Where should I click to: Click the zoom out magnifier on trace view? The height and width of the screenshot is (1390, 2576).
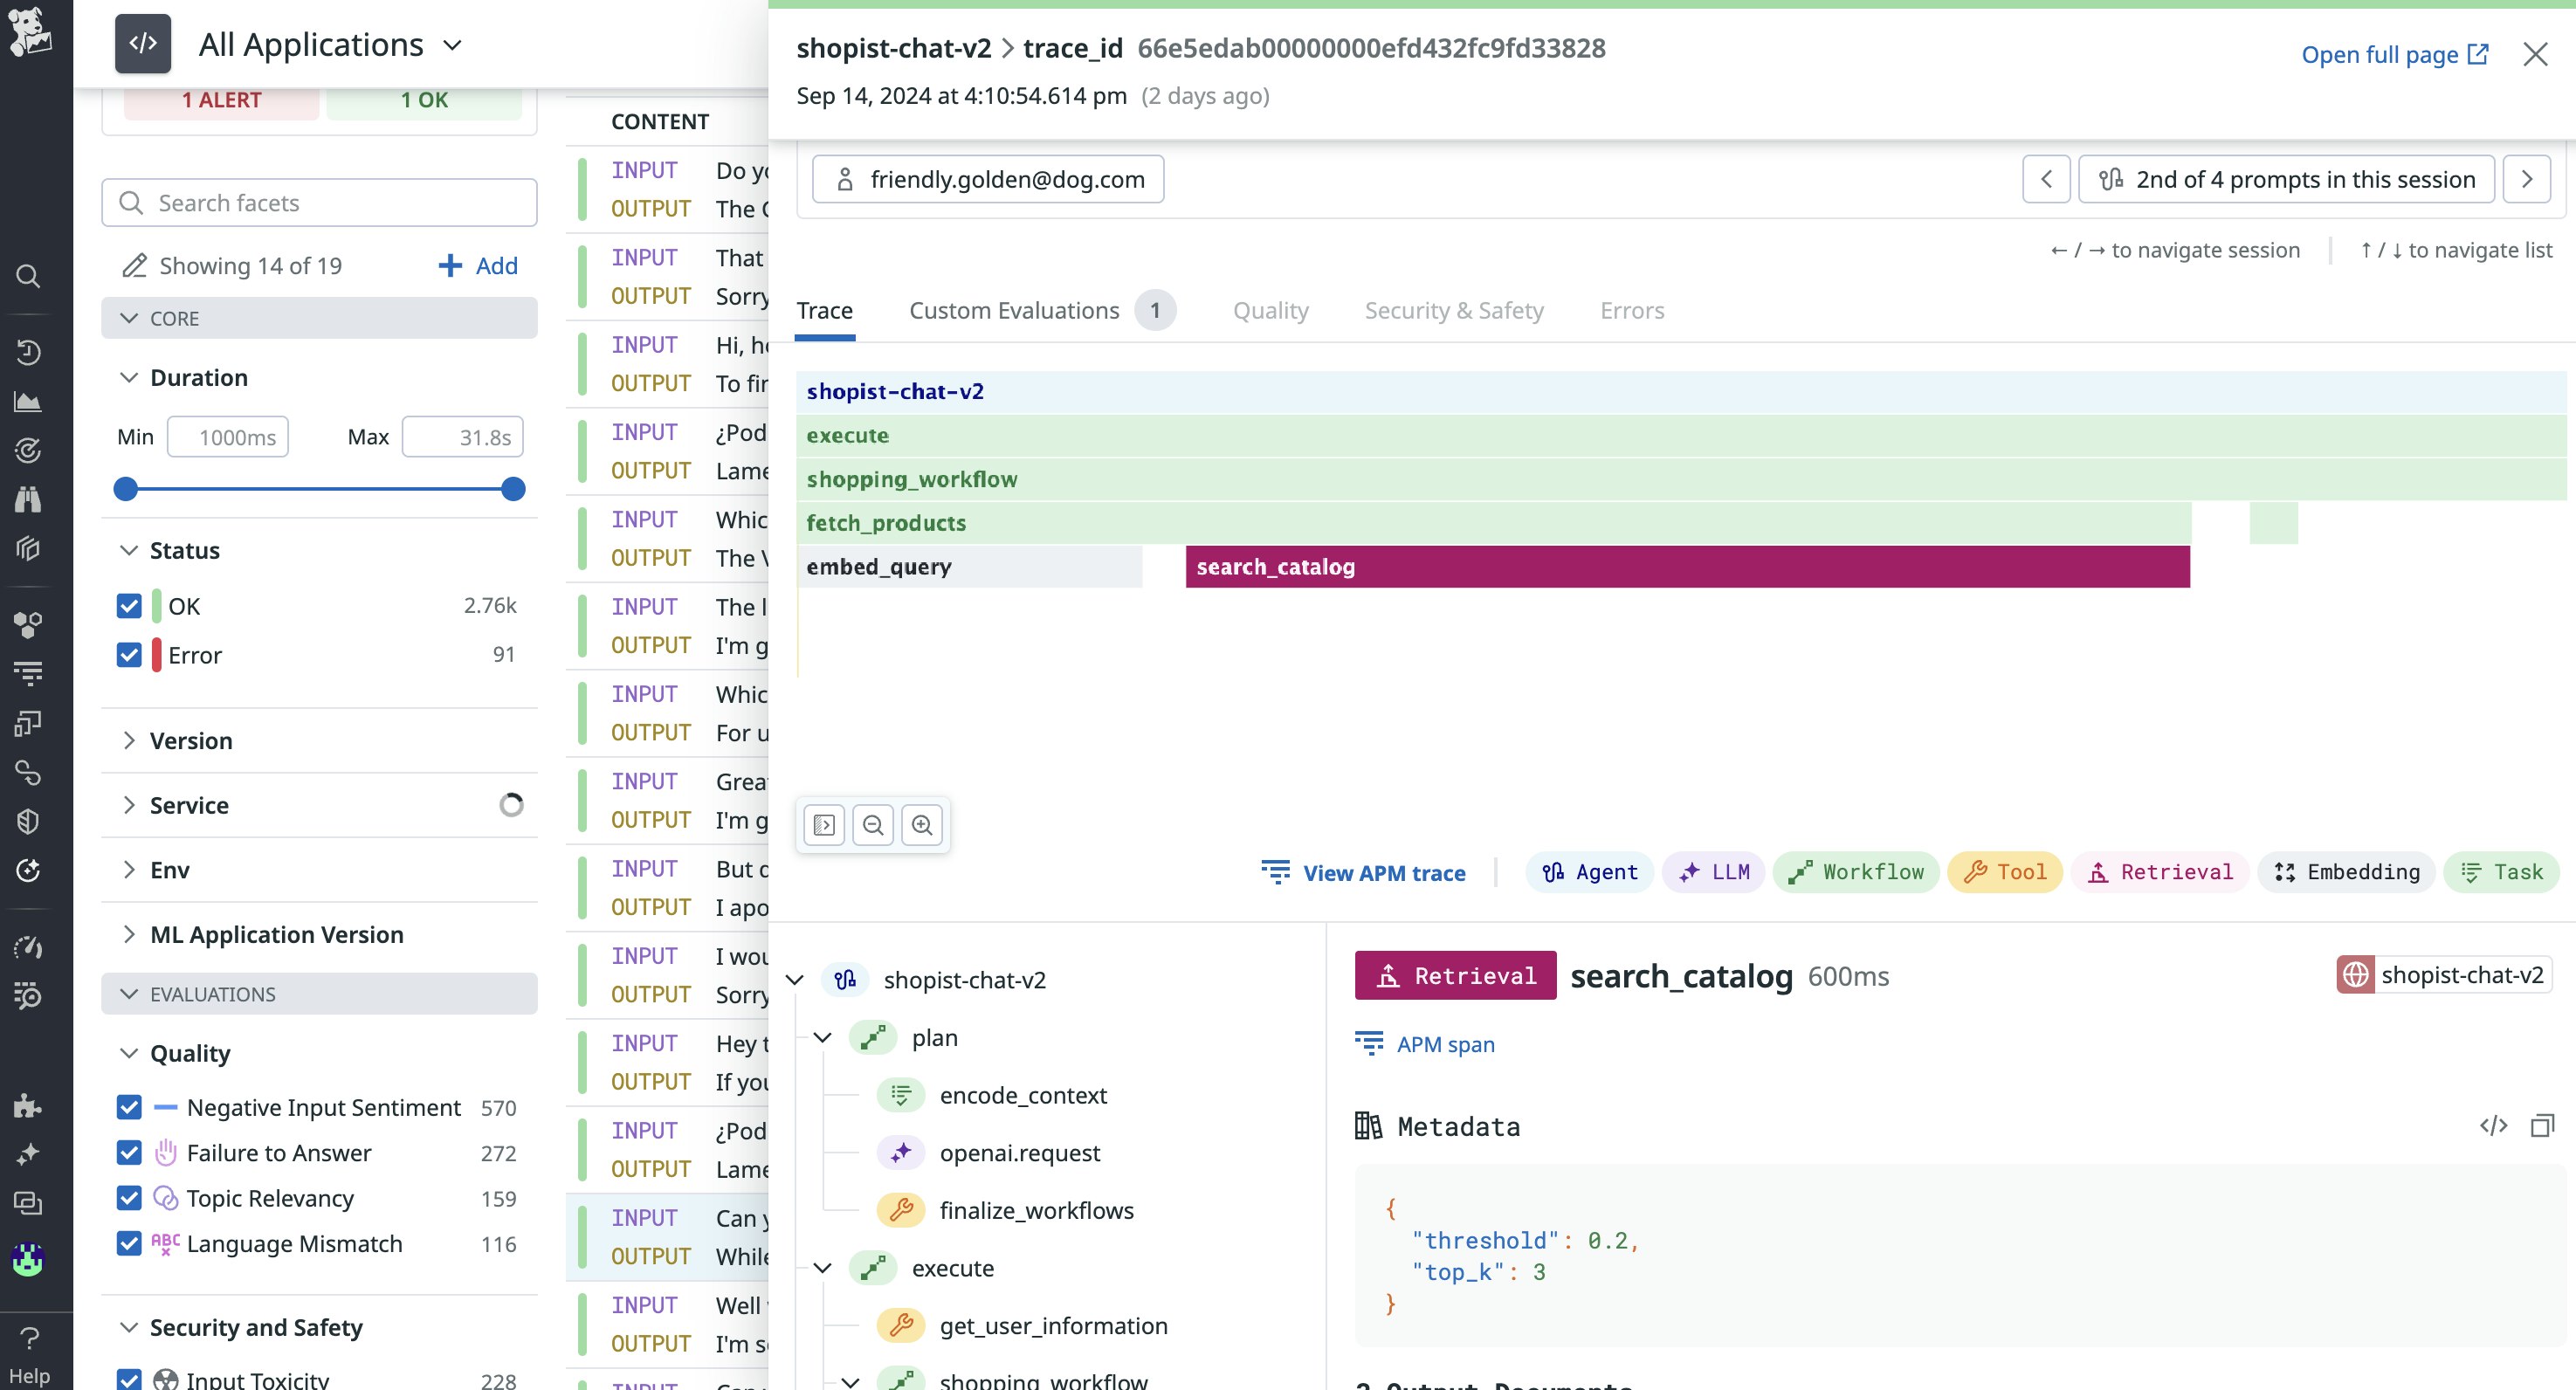[x=872, y=825]
